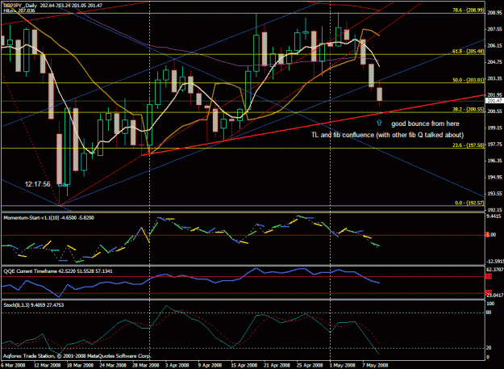Select the 38.2 (200.55) Fibonacci label
The width and height of the screenshot is (504, 369).
pos(468,109)
